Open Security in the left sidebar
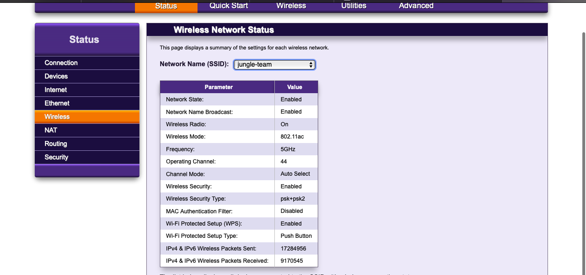The height and width of the screenshot is (275, 586). point(56,157)
